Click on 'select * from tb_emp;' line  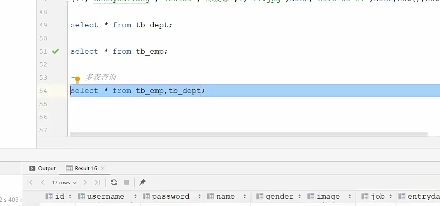(x=119, y=51)
